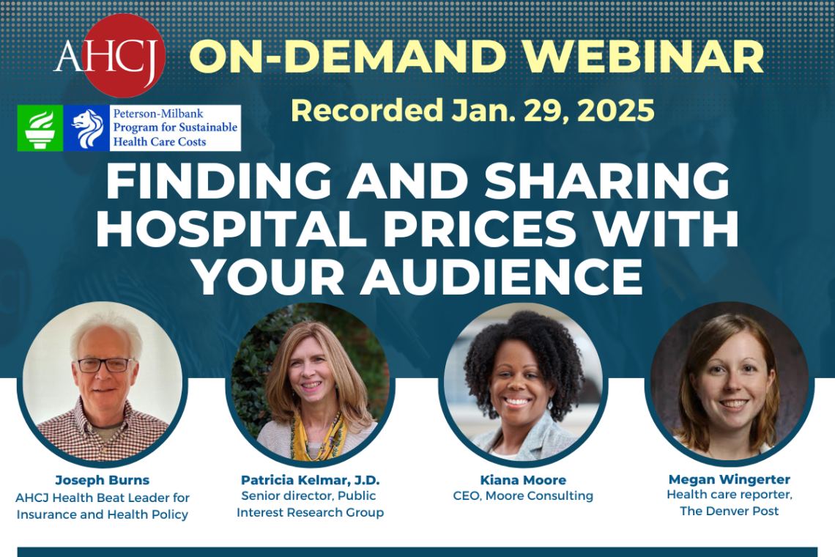Click the Patricia Kelmar, J.D. name label
Screen dimensions: 835x557
pyautogui.click(x=310, y=481)
